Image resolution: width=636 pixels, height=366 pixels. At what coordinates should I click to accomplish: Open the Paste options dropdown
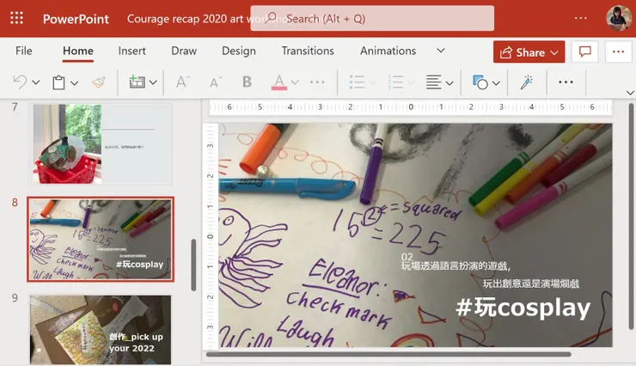pos(74,83)
